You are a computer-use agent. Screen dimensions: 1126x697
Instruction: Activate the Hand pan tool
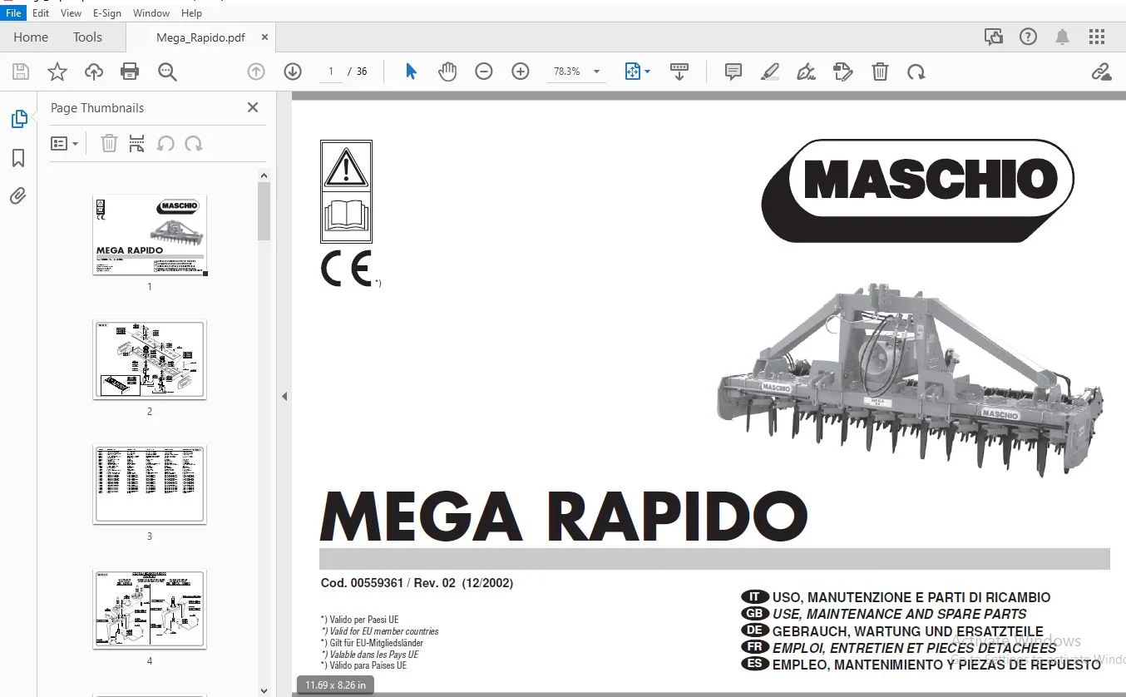[447, 72]
